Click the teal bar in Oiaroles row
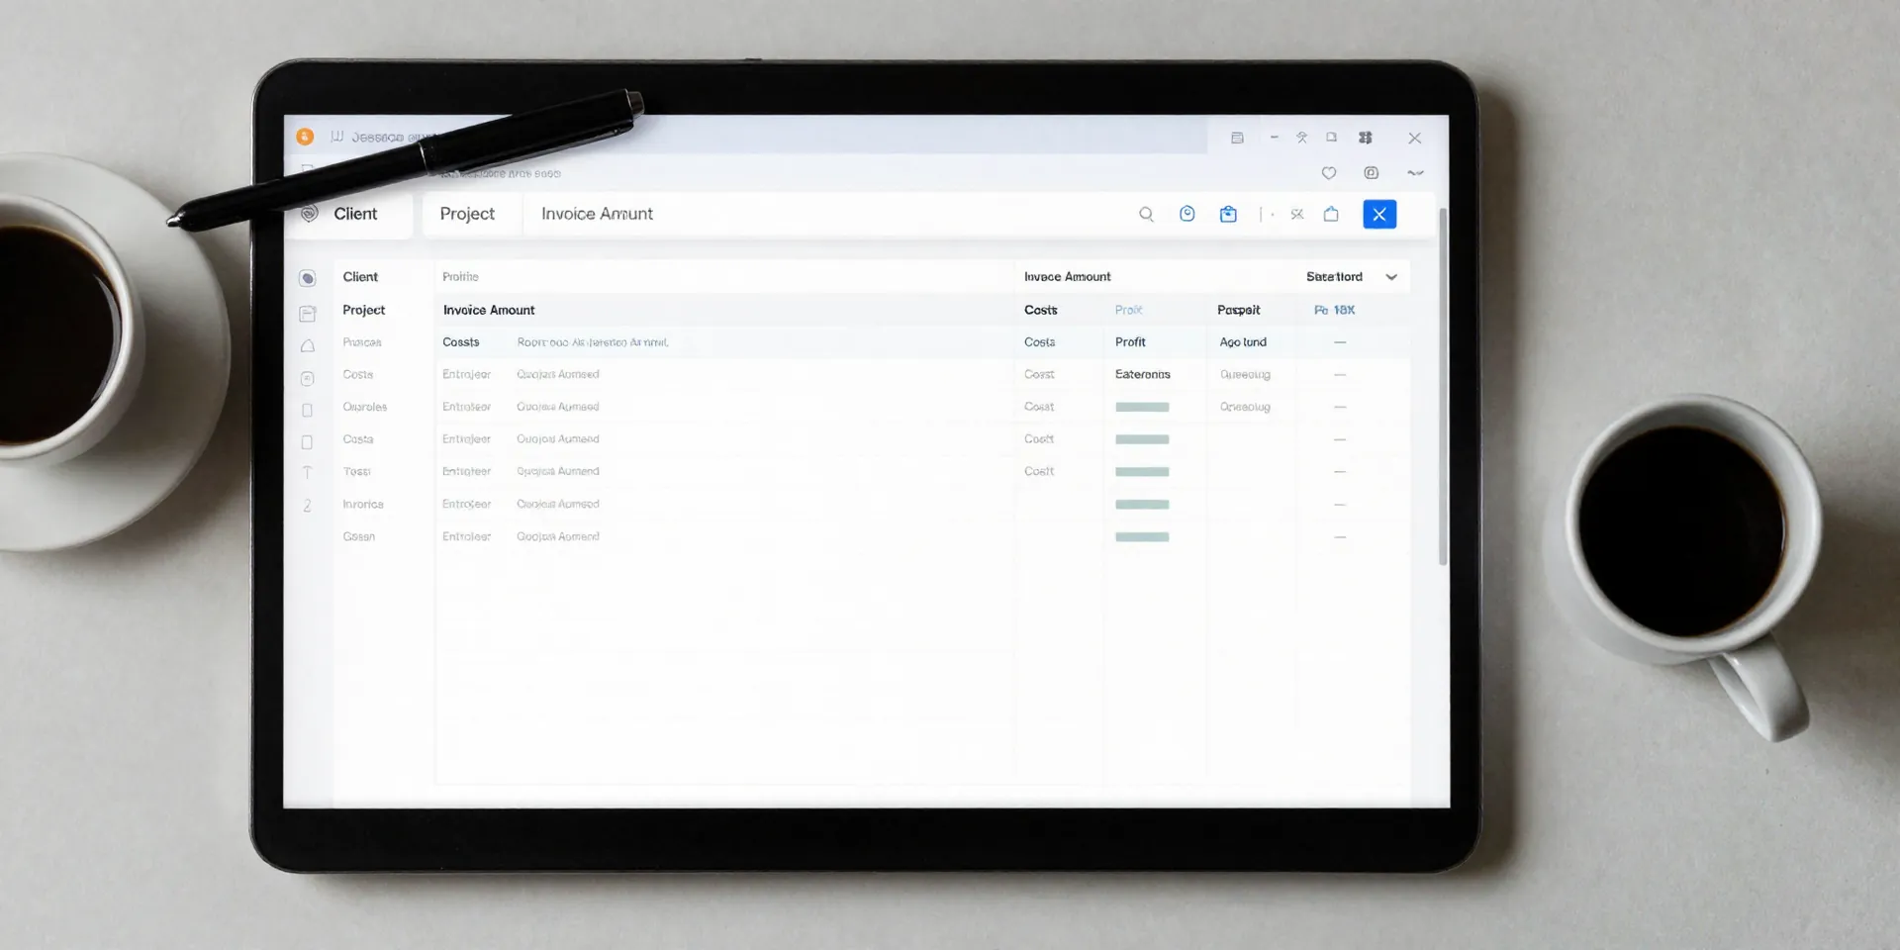The image size is (1900, 950). coord(1142,407)
